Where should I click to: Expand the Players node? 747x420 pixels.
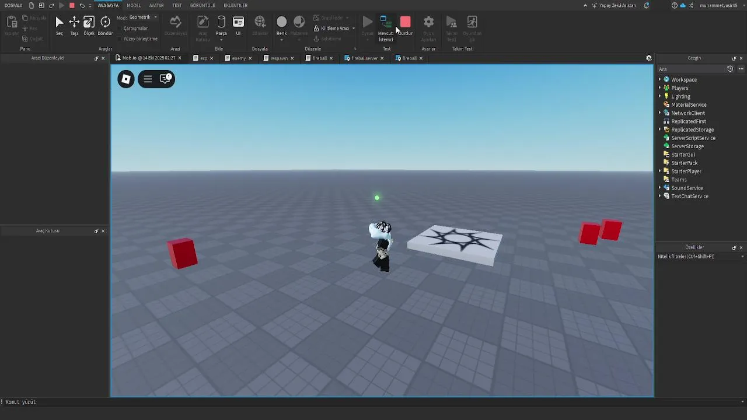(660, 88)
